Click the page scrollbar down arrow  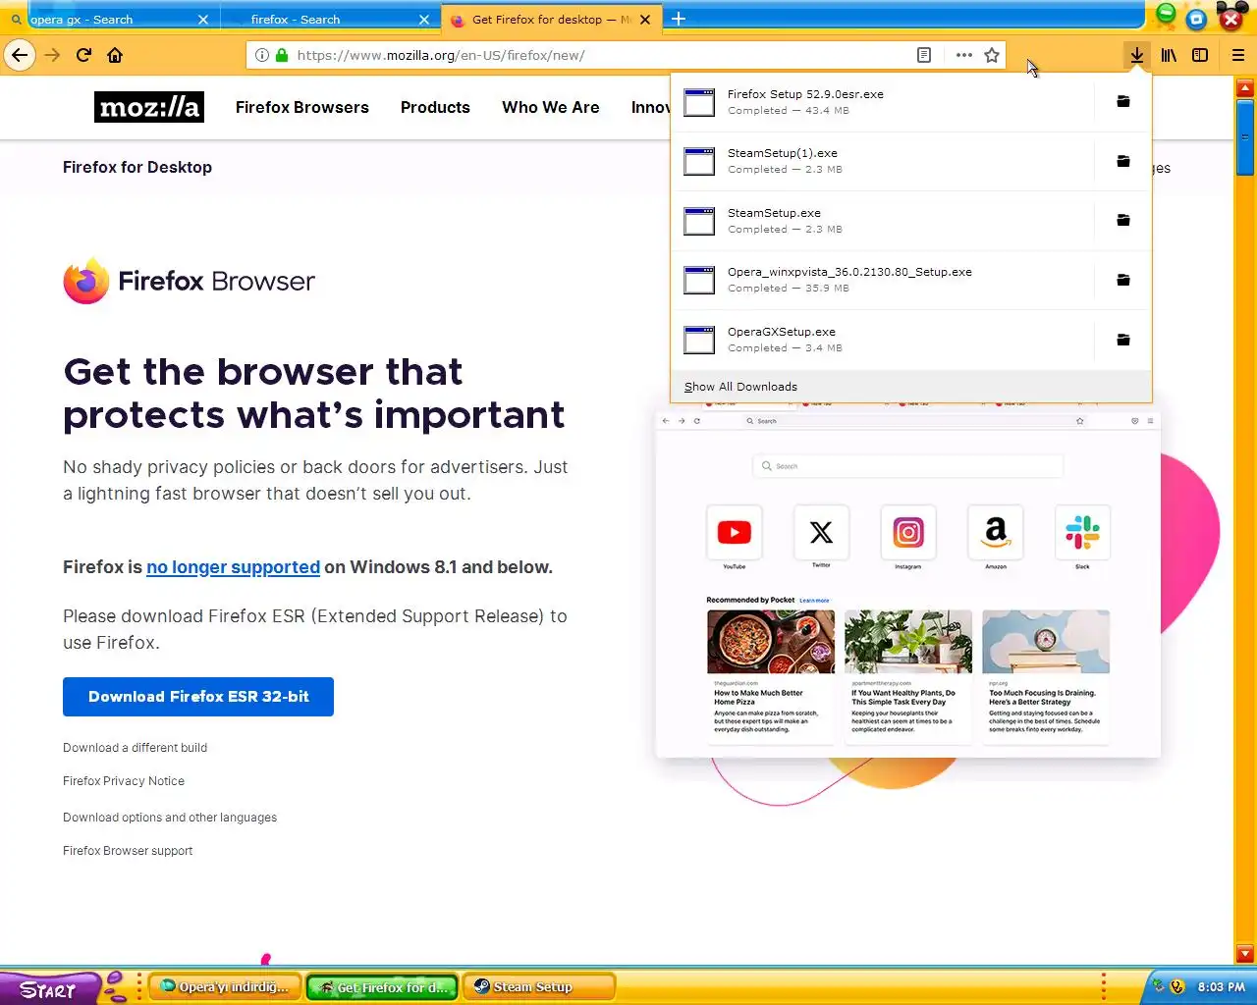[x=1245, y=954]
